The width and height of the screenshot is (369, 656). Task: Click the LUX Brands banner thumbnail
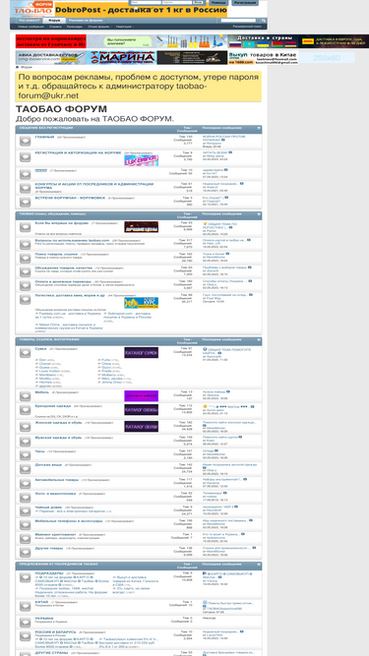141,160
